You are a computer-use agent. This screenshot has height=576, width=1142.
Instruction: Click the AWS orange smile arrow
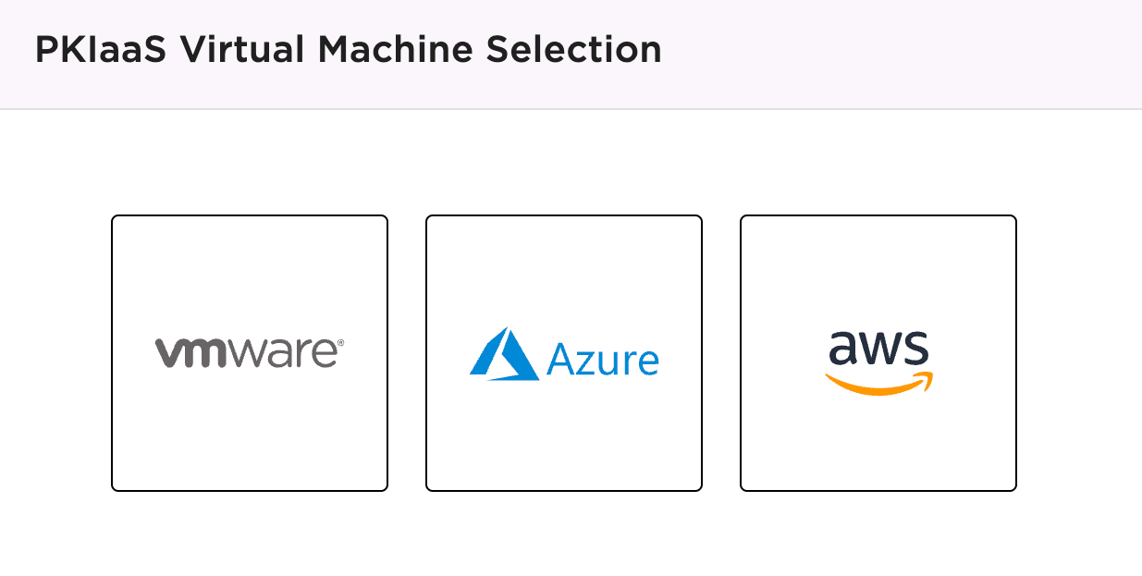point(878,385)
